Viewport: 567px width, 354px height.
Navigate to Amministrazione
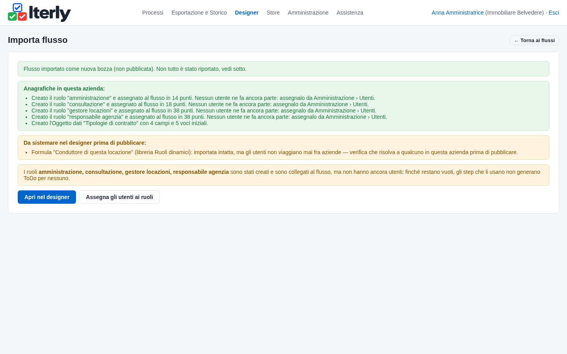point(308,13)
